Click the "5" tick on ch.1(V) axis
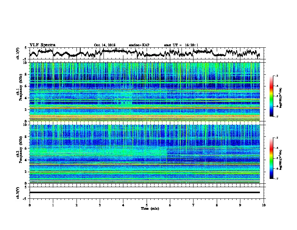 tap(26, 48)
